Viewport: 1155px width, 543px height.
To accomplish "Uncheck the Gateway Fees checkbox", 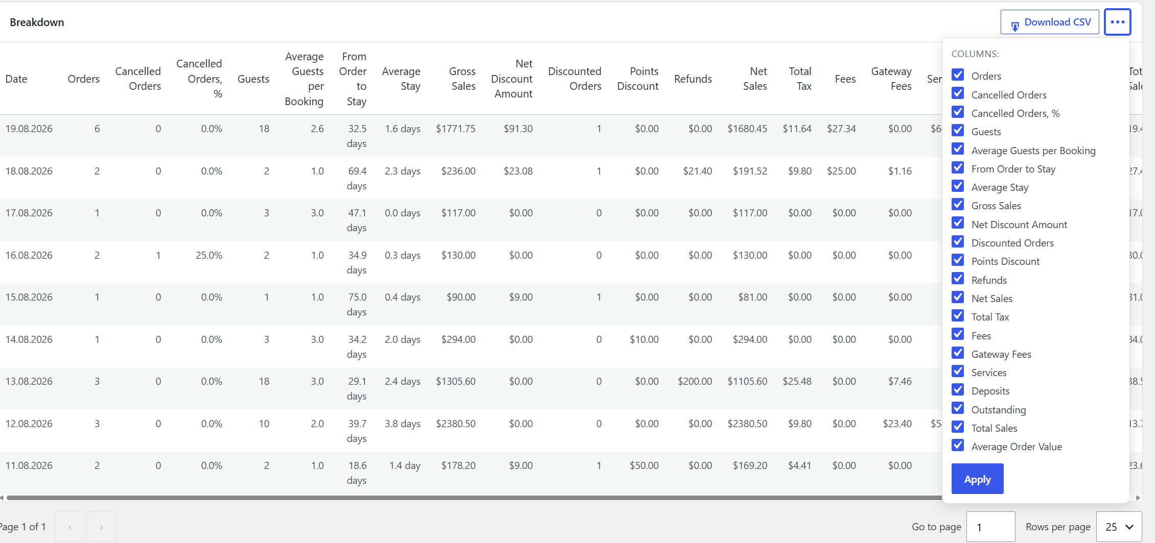I will click(x=958, y=353).
